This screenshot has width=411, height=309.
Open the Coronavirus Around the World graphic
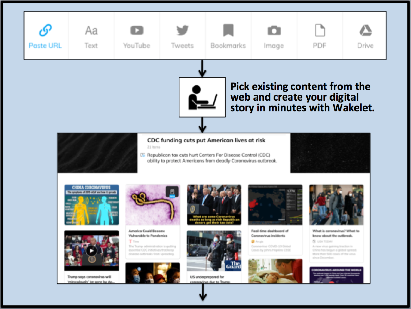point(336,275)
